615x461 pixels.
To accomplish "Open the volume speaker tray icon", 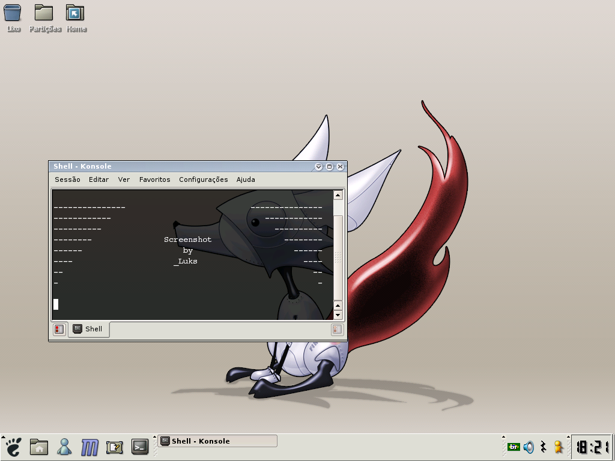I will pyautogui.click(x=529, y=447).
